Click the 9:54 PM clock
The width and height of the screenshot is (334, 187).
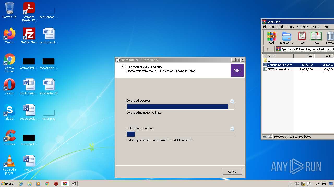pos(320,184)
